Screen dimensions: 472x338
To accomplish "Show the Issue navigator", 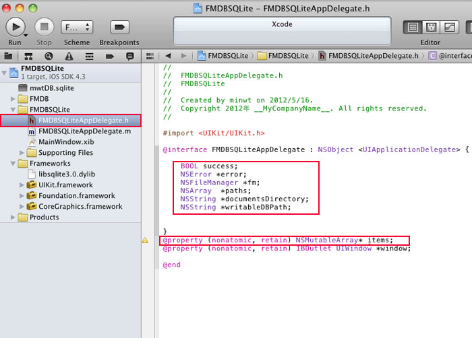I will pos(69,56).
